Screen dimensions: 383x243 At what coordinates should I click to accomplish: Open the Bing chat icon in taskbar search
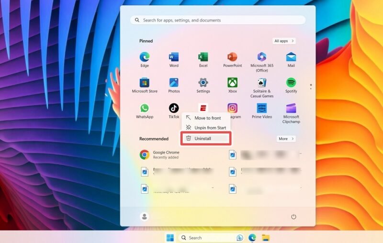[240, 238]
